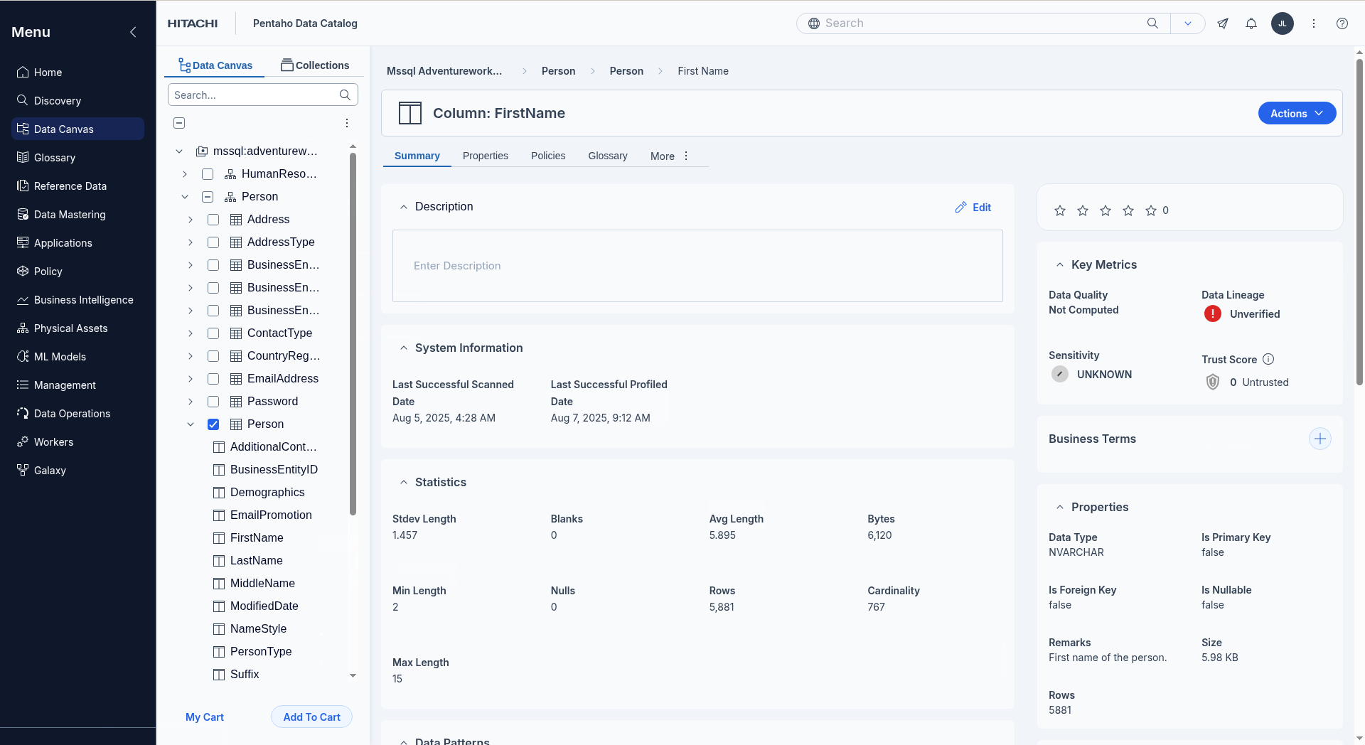The image size is (1365, 745).
Task: Click the notifications bell icon
Action: pyautogui.click(x=1251, y=23)
